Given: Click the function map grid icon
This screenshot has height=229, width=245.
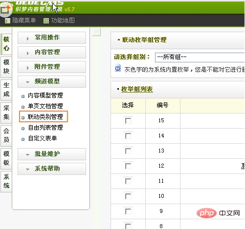Looking at the screenshot, I should pyautogui.click(x=46, y=21).
